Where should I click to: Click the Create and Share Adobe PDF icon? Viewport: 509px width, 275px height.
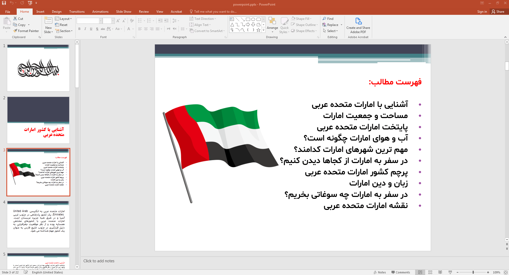click(358, 21)
